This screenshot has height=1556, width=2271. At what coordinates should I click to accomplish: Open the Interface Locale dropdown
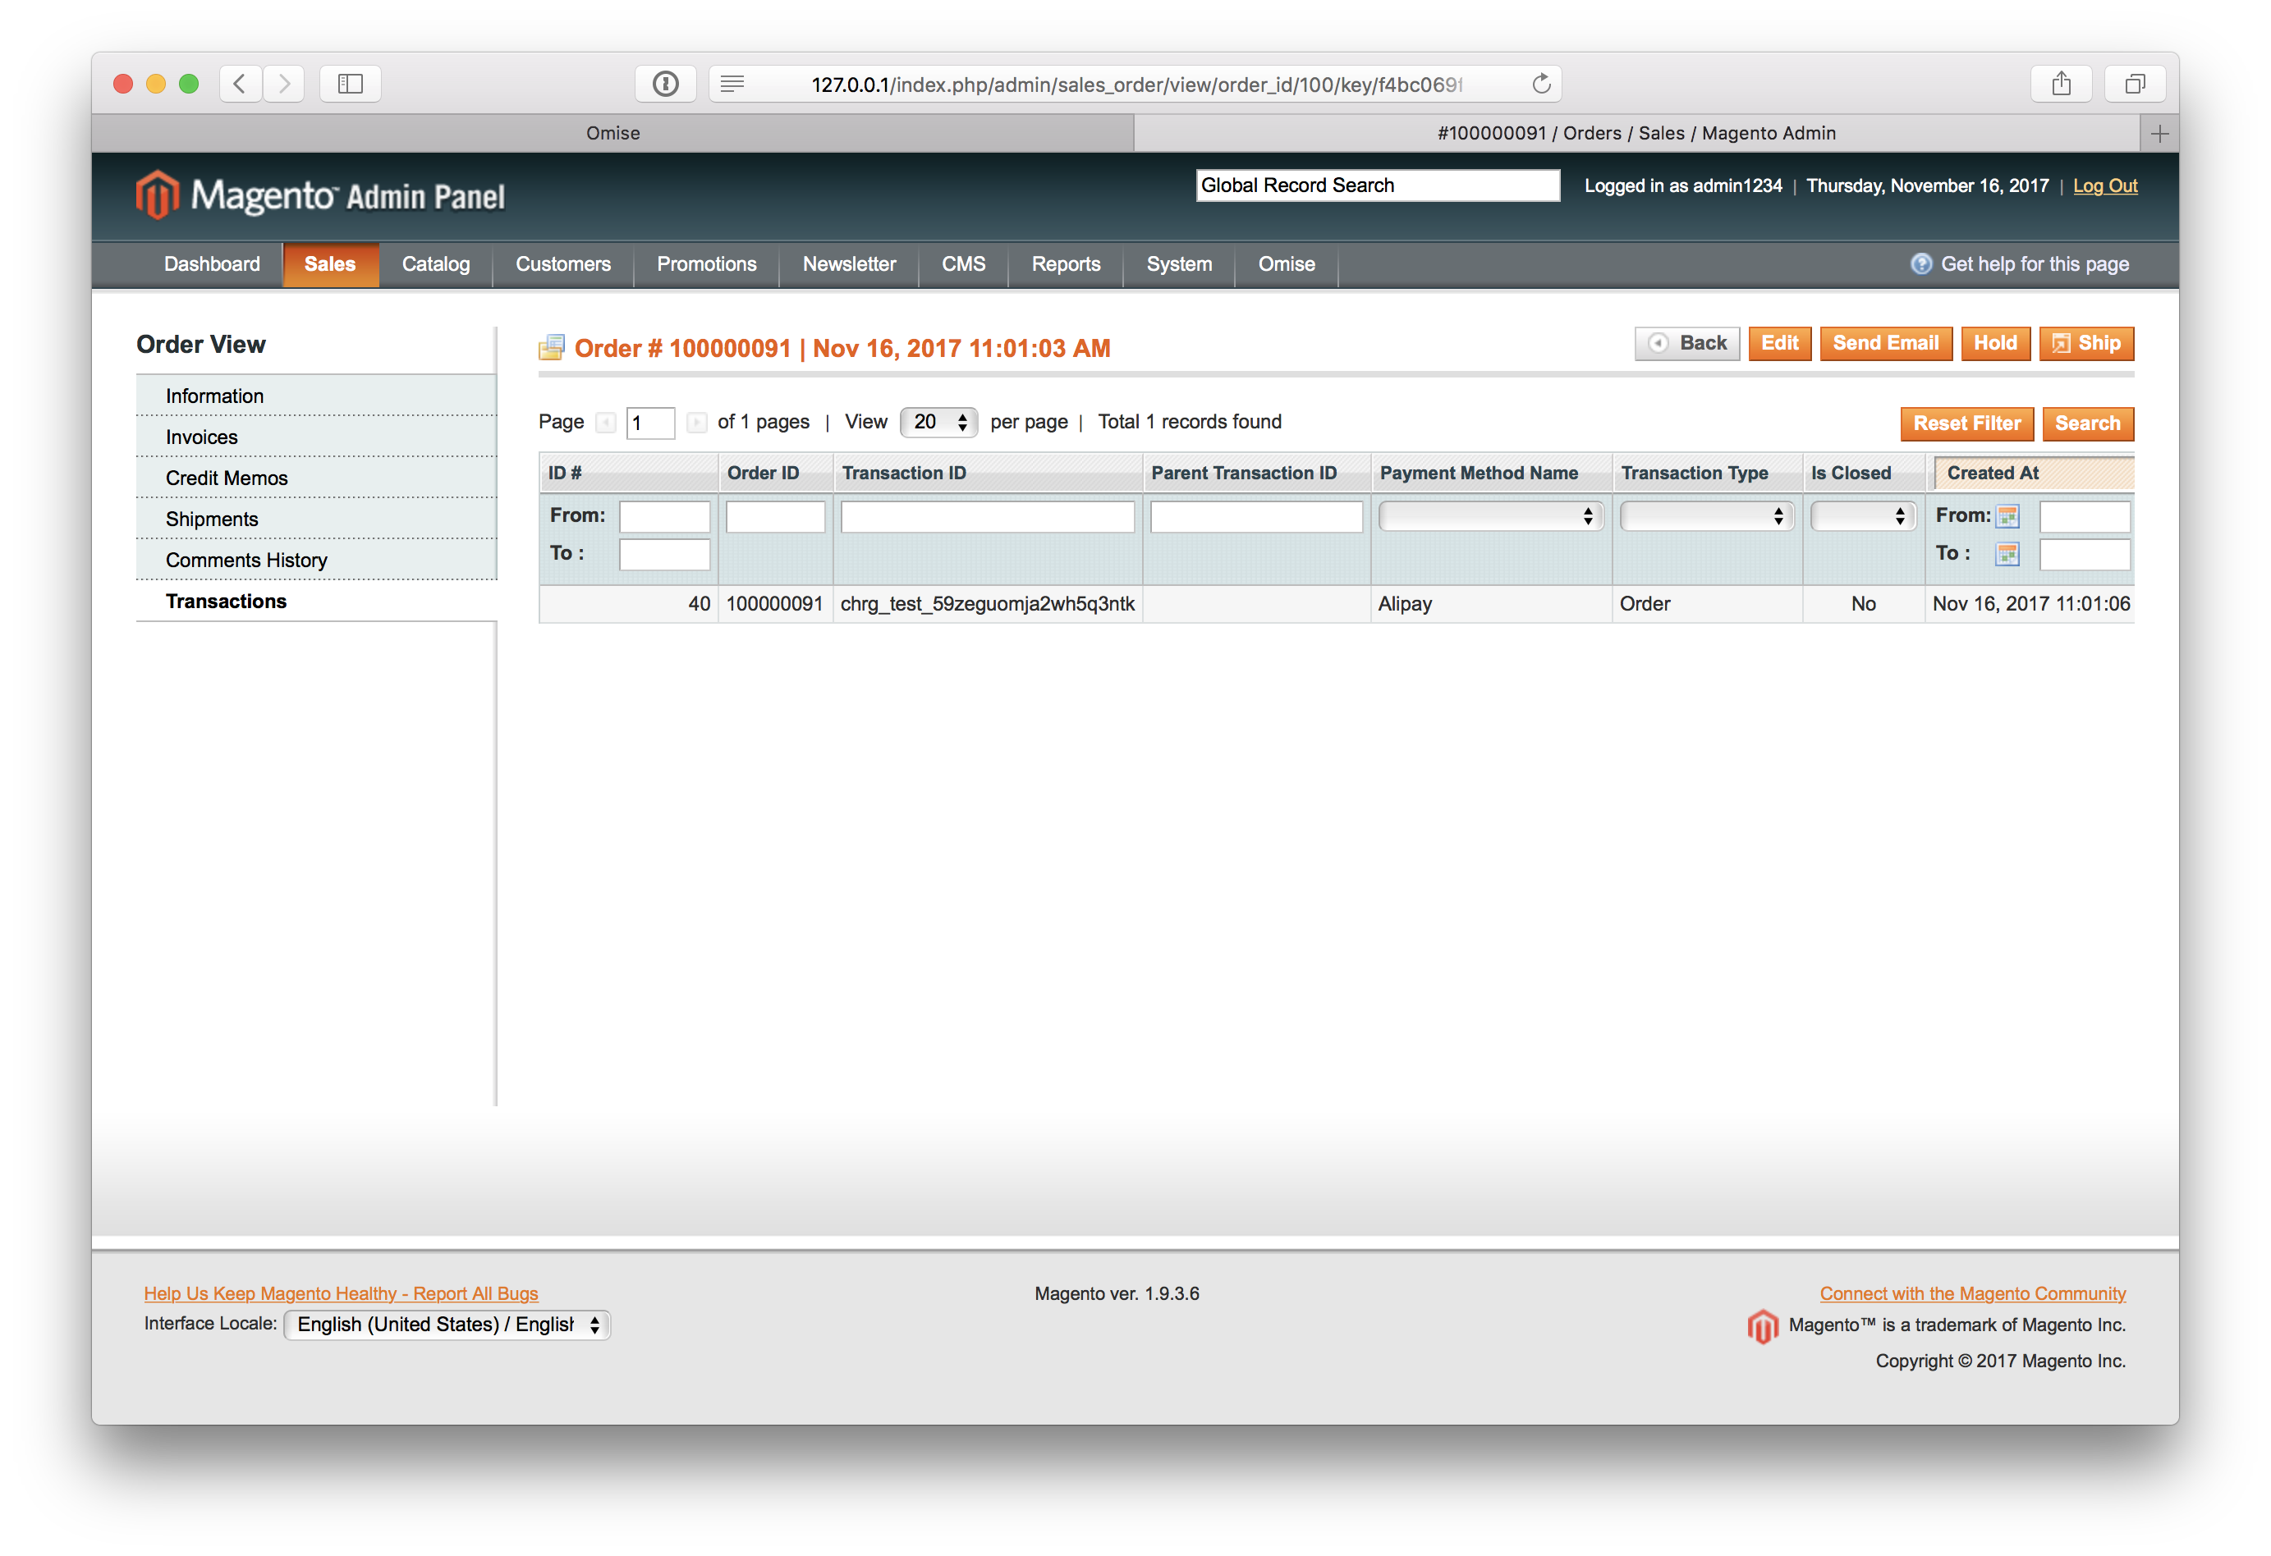click(x=447, y=1325)
